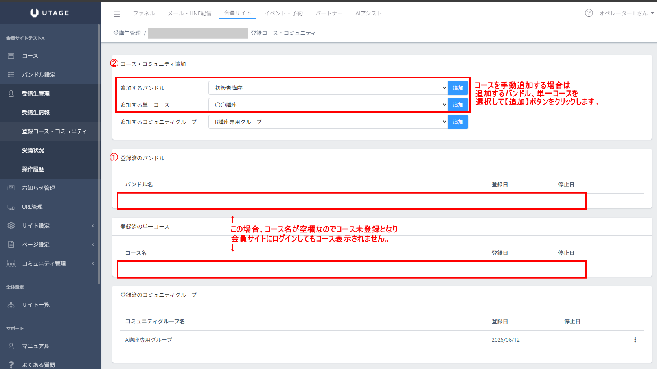Click the 登録コース・コミュニティ breadcrumb text
Viewport: 657px width, 369px height.
tap(283, 33)
